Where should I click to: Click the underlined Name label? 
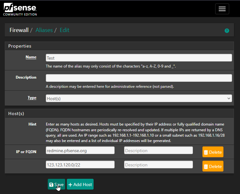pyautogui.click(x=31, y=57)
